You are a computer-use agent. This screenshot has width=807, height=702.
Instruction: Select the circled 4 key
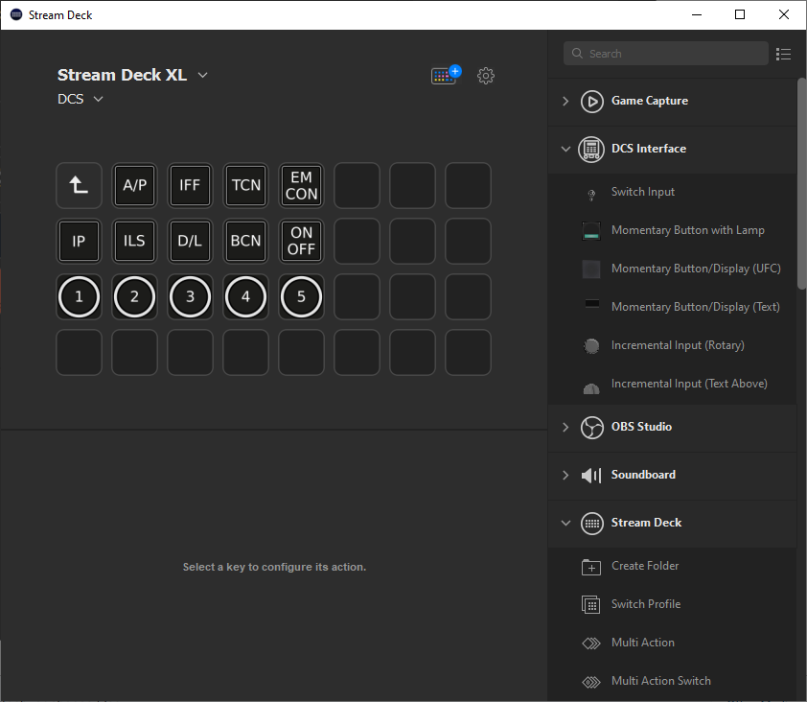pyautogui.click(x=245, y=296)
